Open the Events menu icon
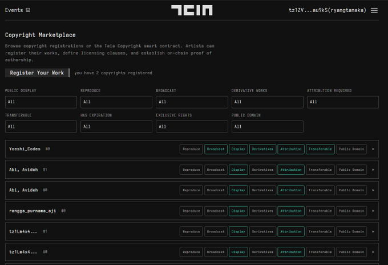The width and height of the screenshot is (388, 265). pyautogui.click(x=28, y=10)
